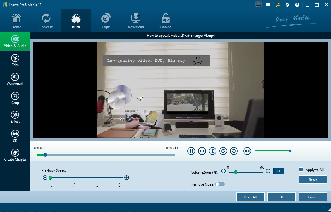Flip the video vertically

(212, 151)
